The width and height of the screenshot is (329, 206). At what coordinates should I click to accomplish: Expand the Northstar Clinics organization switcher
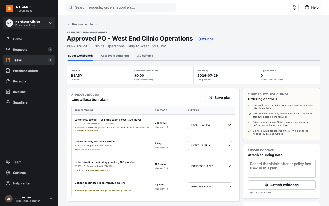pyautogui.click(x=29, y=23)
